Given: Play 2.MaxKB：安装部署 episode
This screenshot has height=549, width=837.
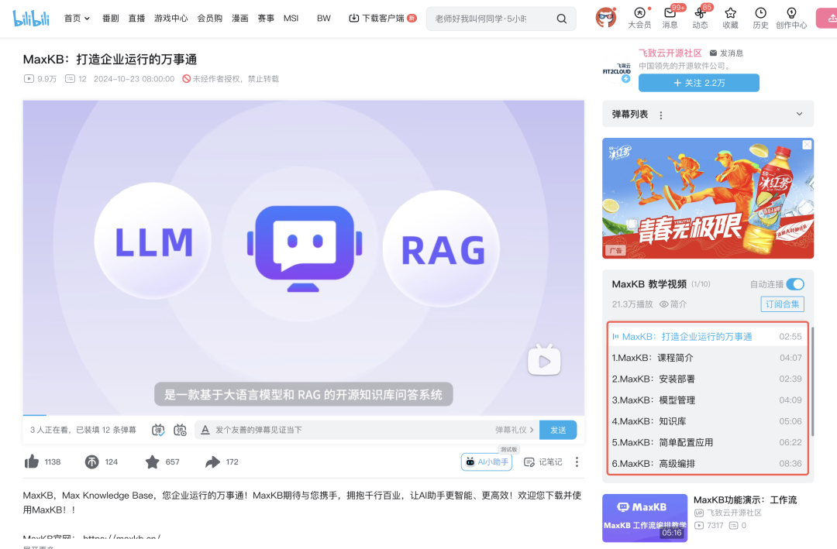Looking at the screenshot, I should pyautogui.click(x=707, y=379).
